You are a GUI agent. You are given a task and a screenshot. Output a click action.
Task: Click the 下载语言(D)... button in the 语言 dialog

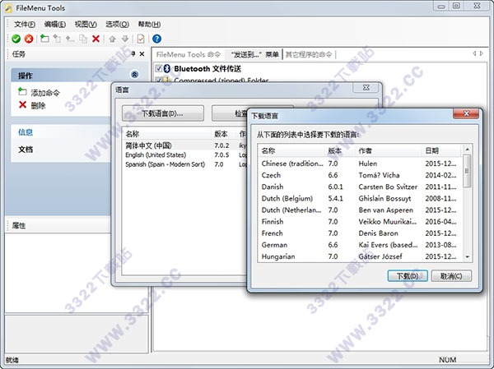[162, 113]
